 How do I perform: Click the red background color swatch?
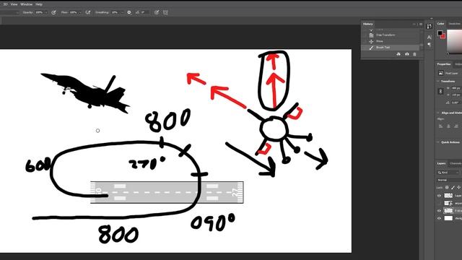click(443, 36)
